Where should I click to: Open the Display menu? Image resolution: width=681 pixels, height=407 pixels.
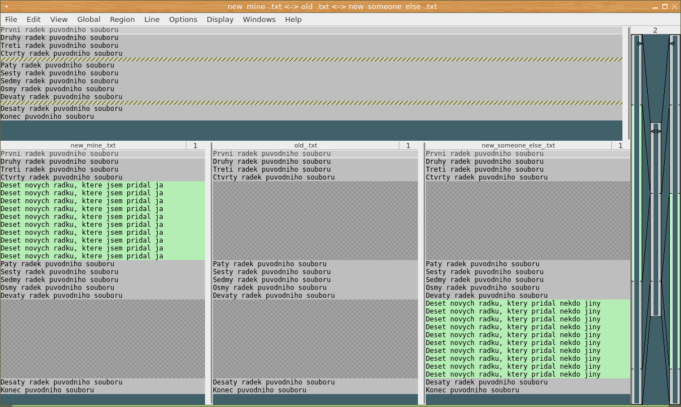click(220, 19)
